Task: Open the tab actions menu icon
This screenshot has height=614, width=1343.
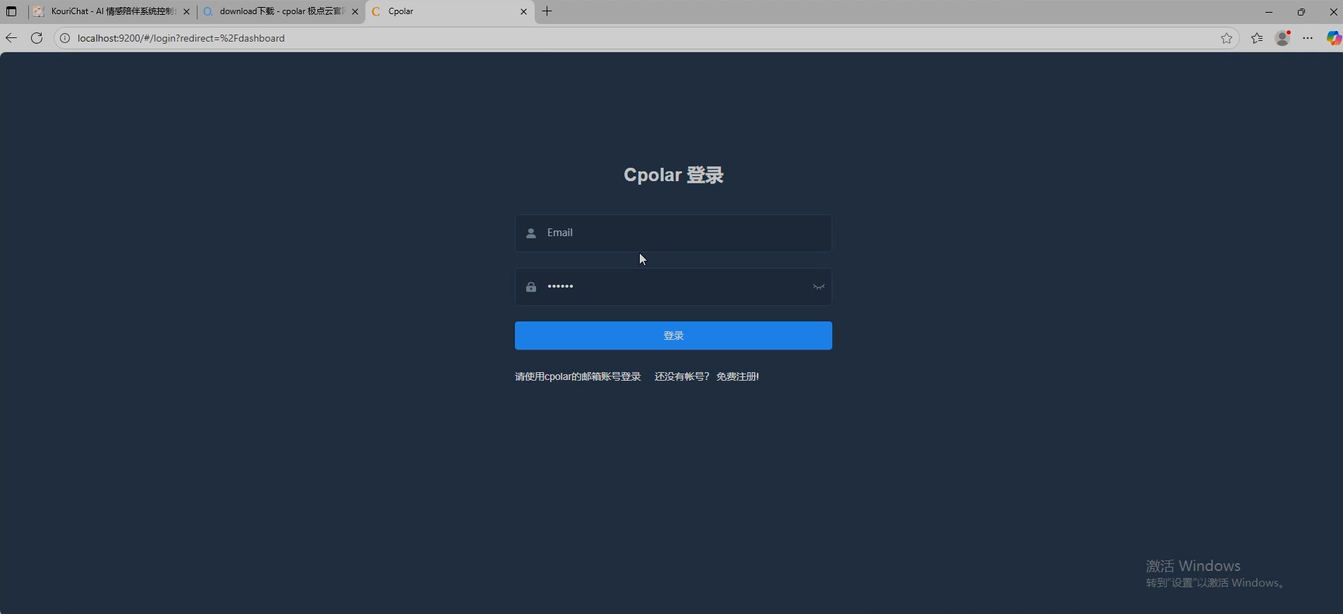Action: click(11, 11)
